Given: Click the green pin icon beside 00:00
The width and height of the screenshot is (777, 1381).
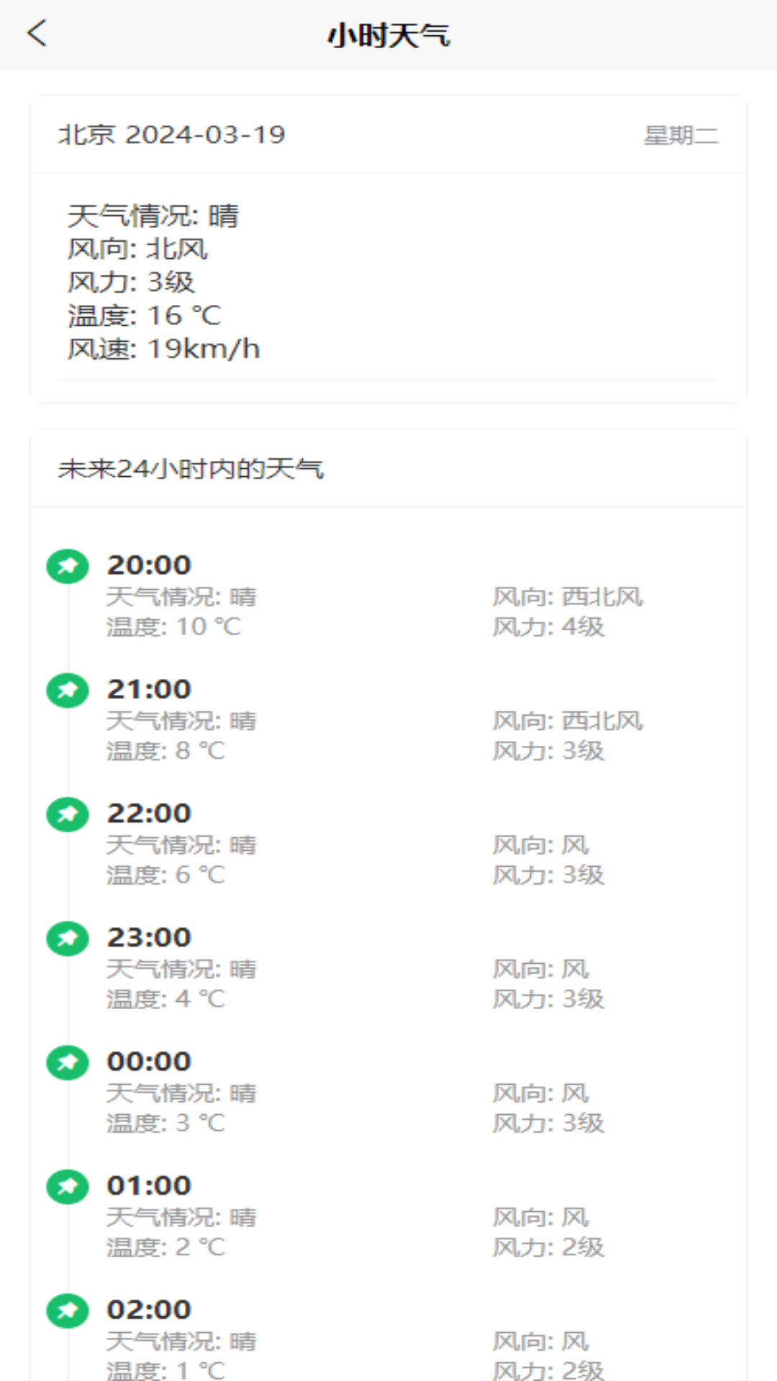Looking at the screenshot, I should [68, 1062].
